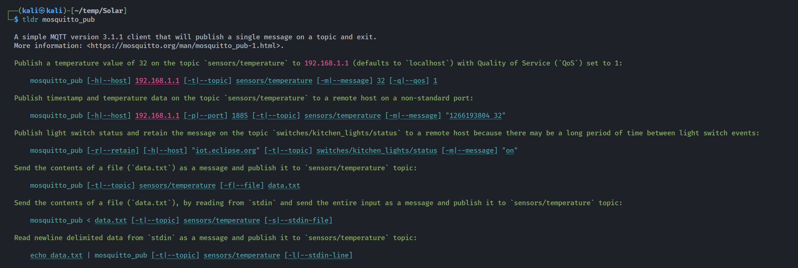Screen dimensions: 798x268
Task: Click the Kali skull symbol in the prompt
Action: tap(42, 11)
